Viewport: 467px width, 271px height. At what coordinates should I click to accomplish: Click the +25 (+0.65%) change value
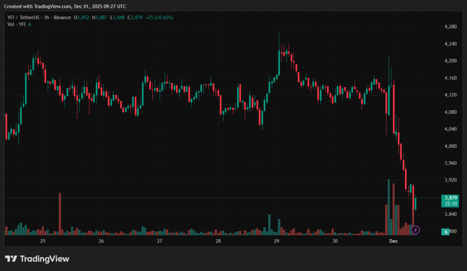(159, 17)
